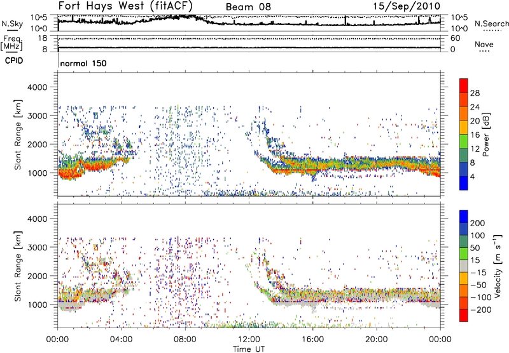
Task: Click the power panel 'Slant Range [km]' label
Action: [18, 134]
